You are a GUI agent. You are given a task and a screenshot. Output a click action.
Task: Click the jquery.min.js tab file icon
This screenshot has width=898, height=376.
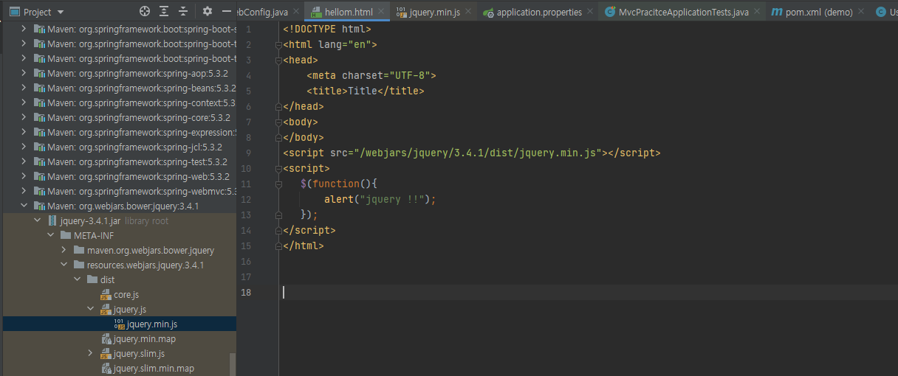(402, 13)
